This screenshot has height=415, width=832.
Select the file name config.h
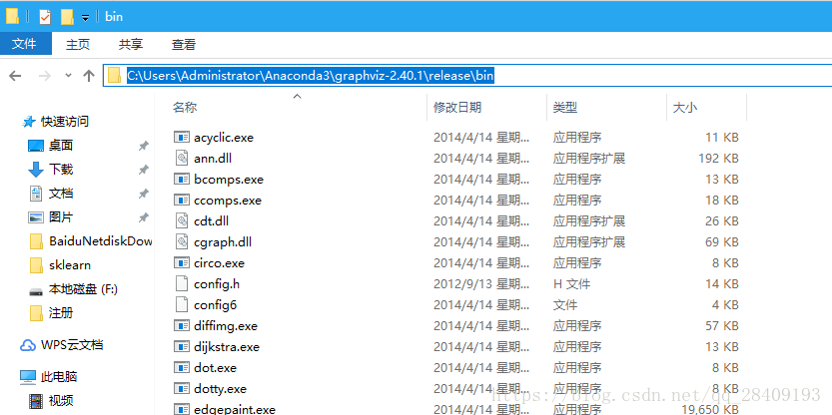(217, 284)
